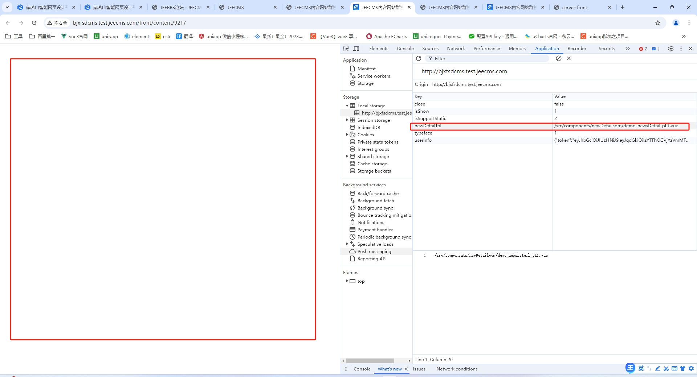Viewport: 697px width, 377px height.
Task: Open Reporting API item
Action: click(372, 258)
